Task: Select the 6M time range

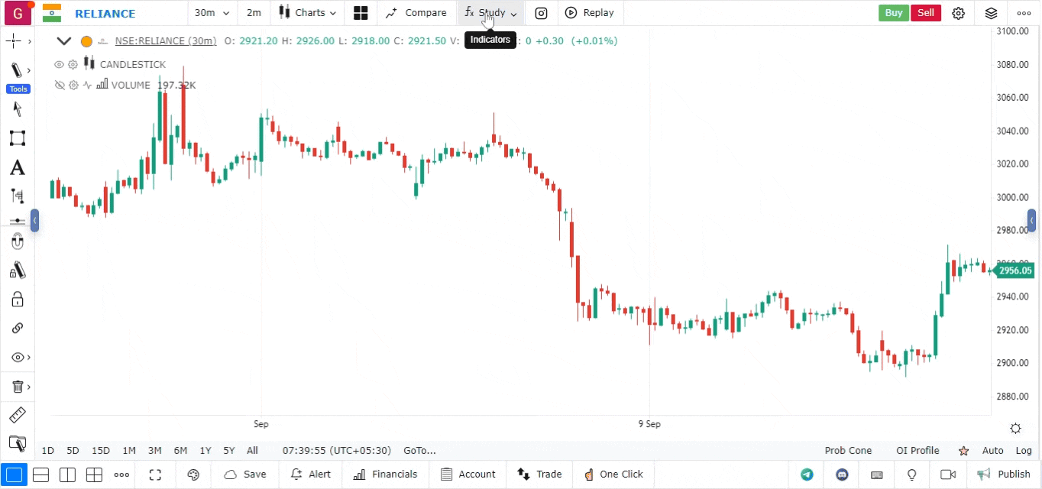Action: 180,451
